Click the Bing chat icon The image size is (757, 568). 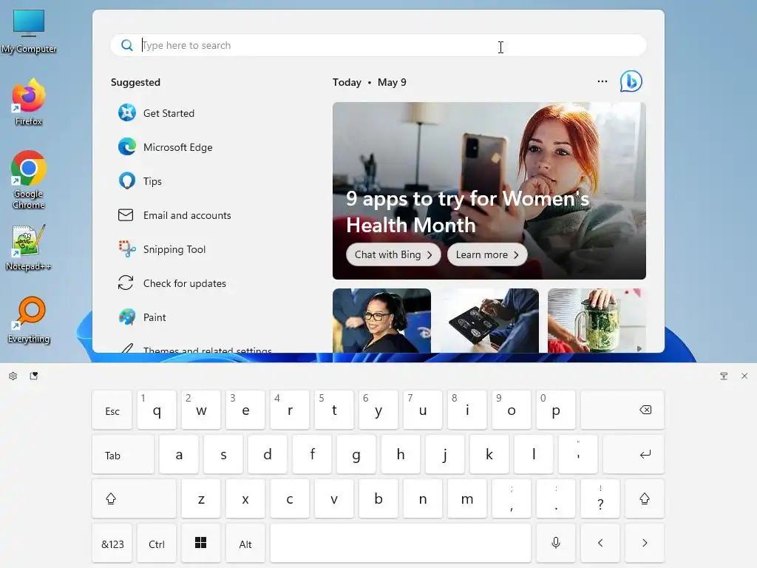pyautogui.click(x=631, y=81)
